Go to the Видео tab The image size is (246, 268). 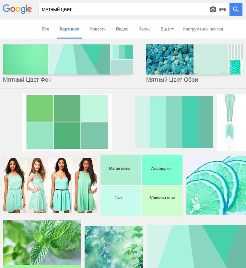(x=122, y=29)
